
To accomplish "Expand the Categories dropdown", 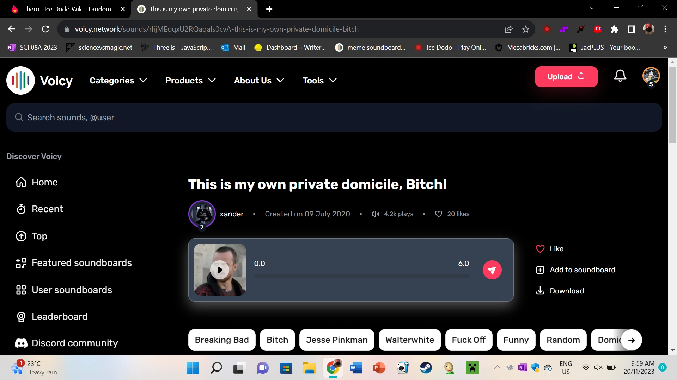I will point(118,81).
